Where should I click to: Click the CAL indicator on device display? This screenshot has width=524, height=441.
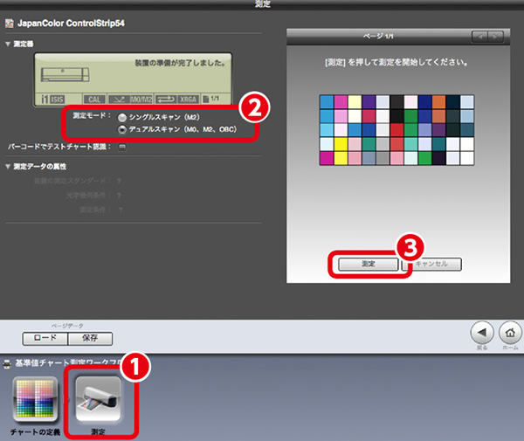[x=94, y=100]
